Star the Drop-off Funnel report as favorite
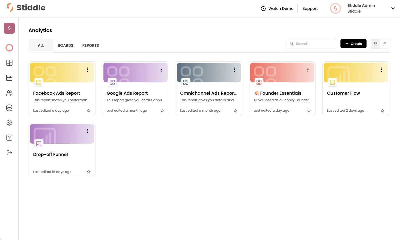 click(89, 172)
